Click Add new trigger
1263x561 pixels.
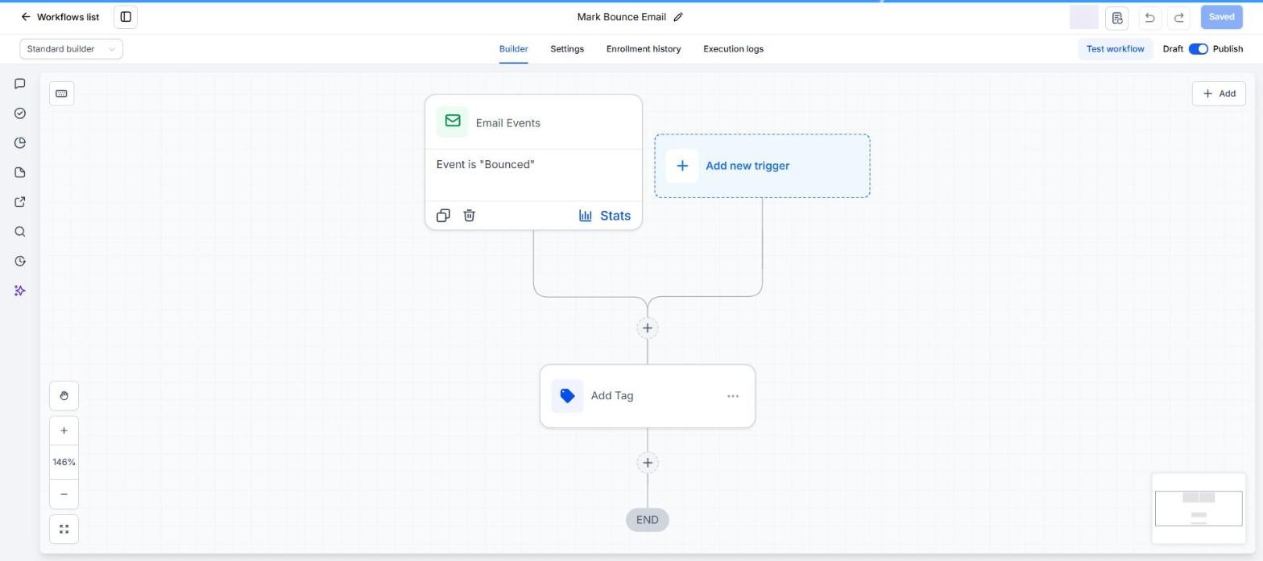pos(762,166)
